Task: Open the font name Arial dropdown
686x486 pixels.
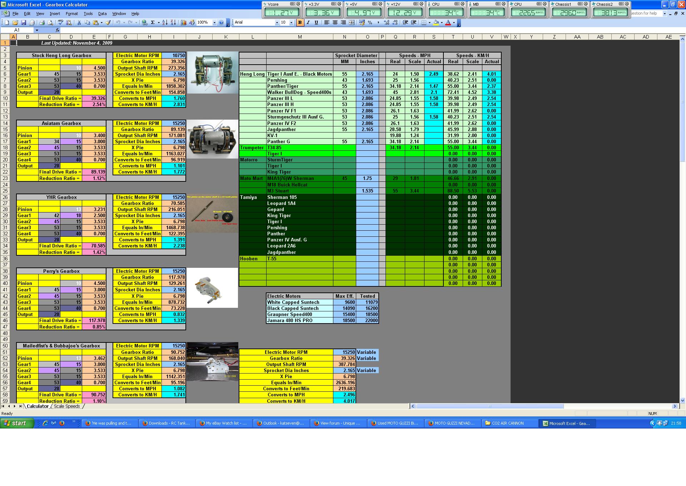Action: [277, 22]
